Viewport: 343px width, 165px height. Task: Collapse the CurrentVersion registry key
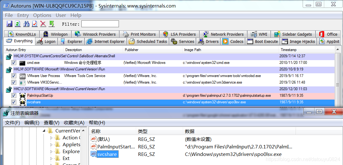[44, 131]
